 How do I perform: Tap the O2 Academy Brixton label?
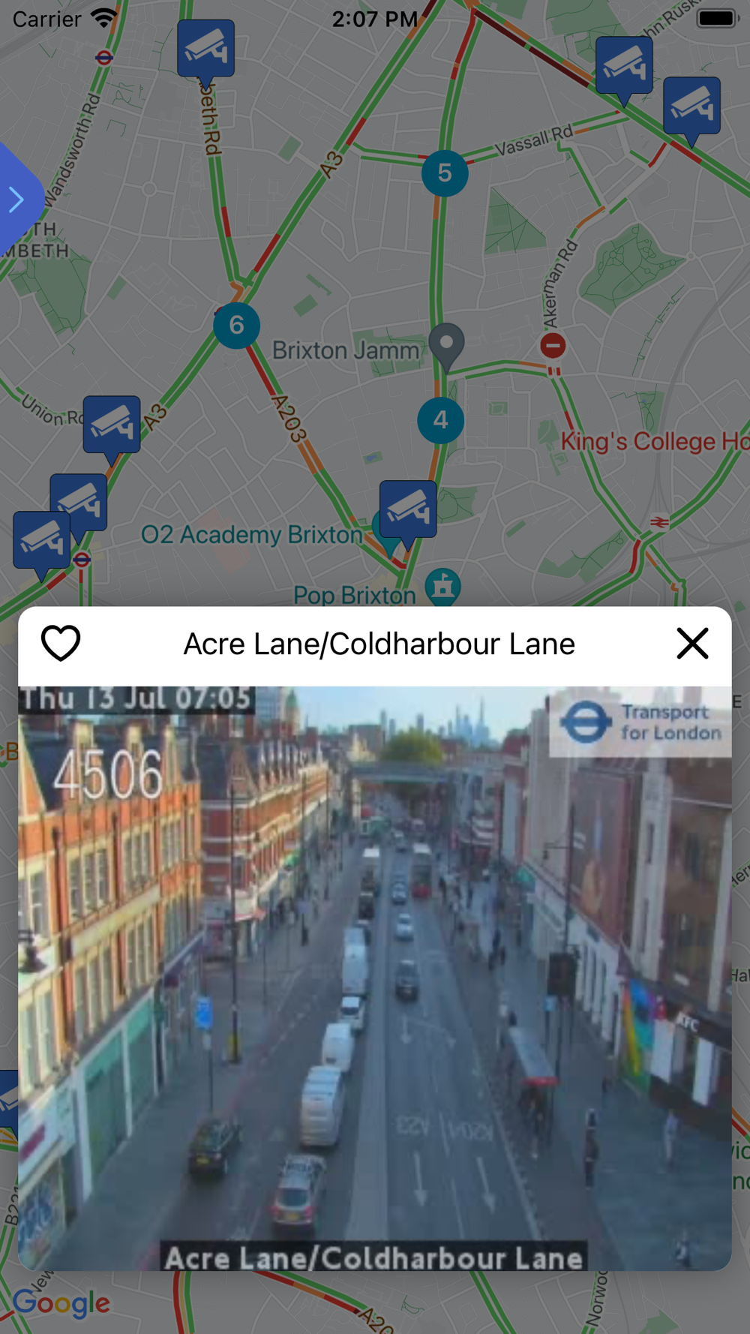coord(252,535)
